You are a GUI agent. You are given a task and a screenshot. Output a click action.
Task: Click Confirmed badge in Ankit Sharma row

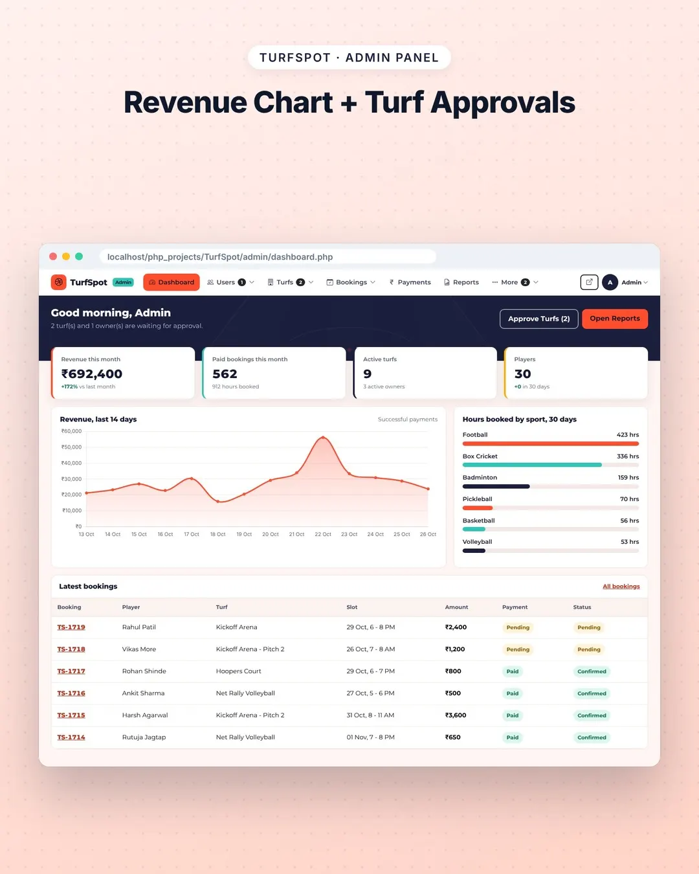click(592, 693)
